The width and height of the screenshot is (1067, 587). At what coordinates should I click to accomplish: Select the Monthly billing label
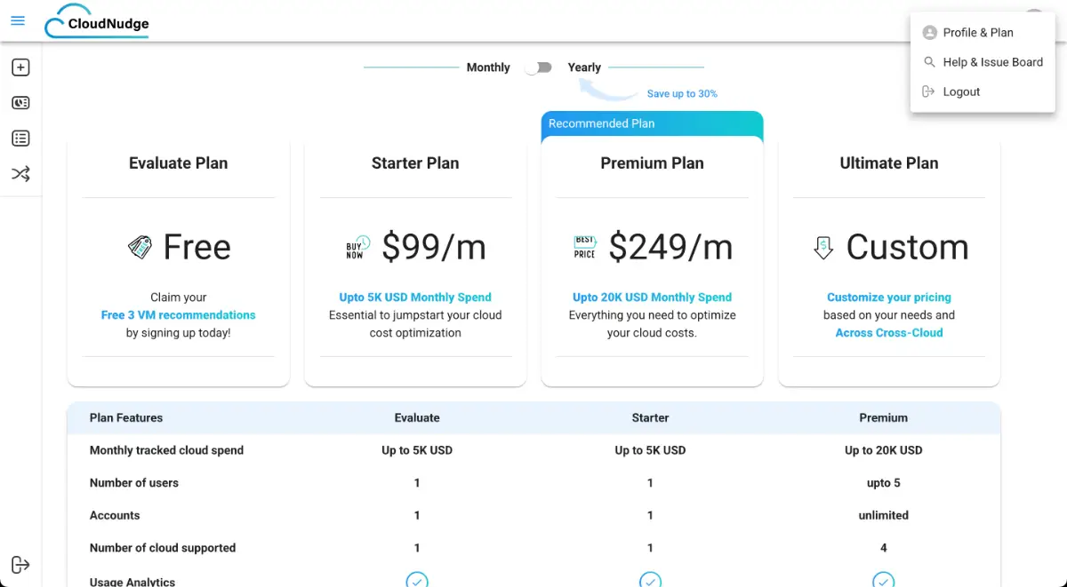pyautogui.click(x=488, y=67)
